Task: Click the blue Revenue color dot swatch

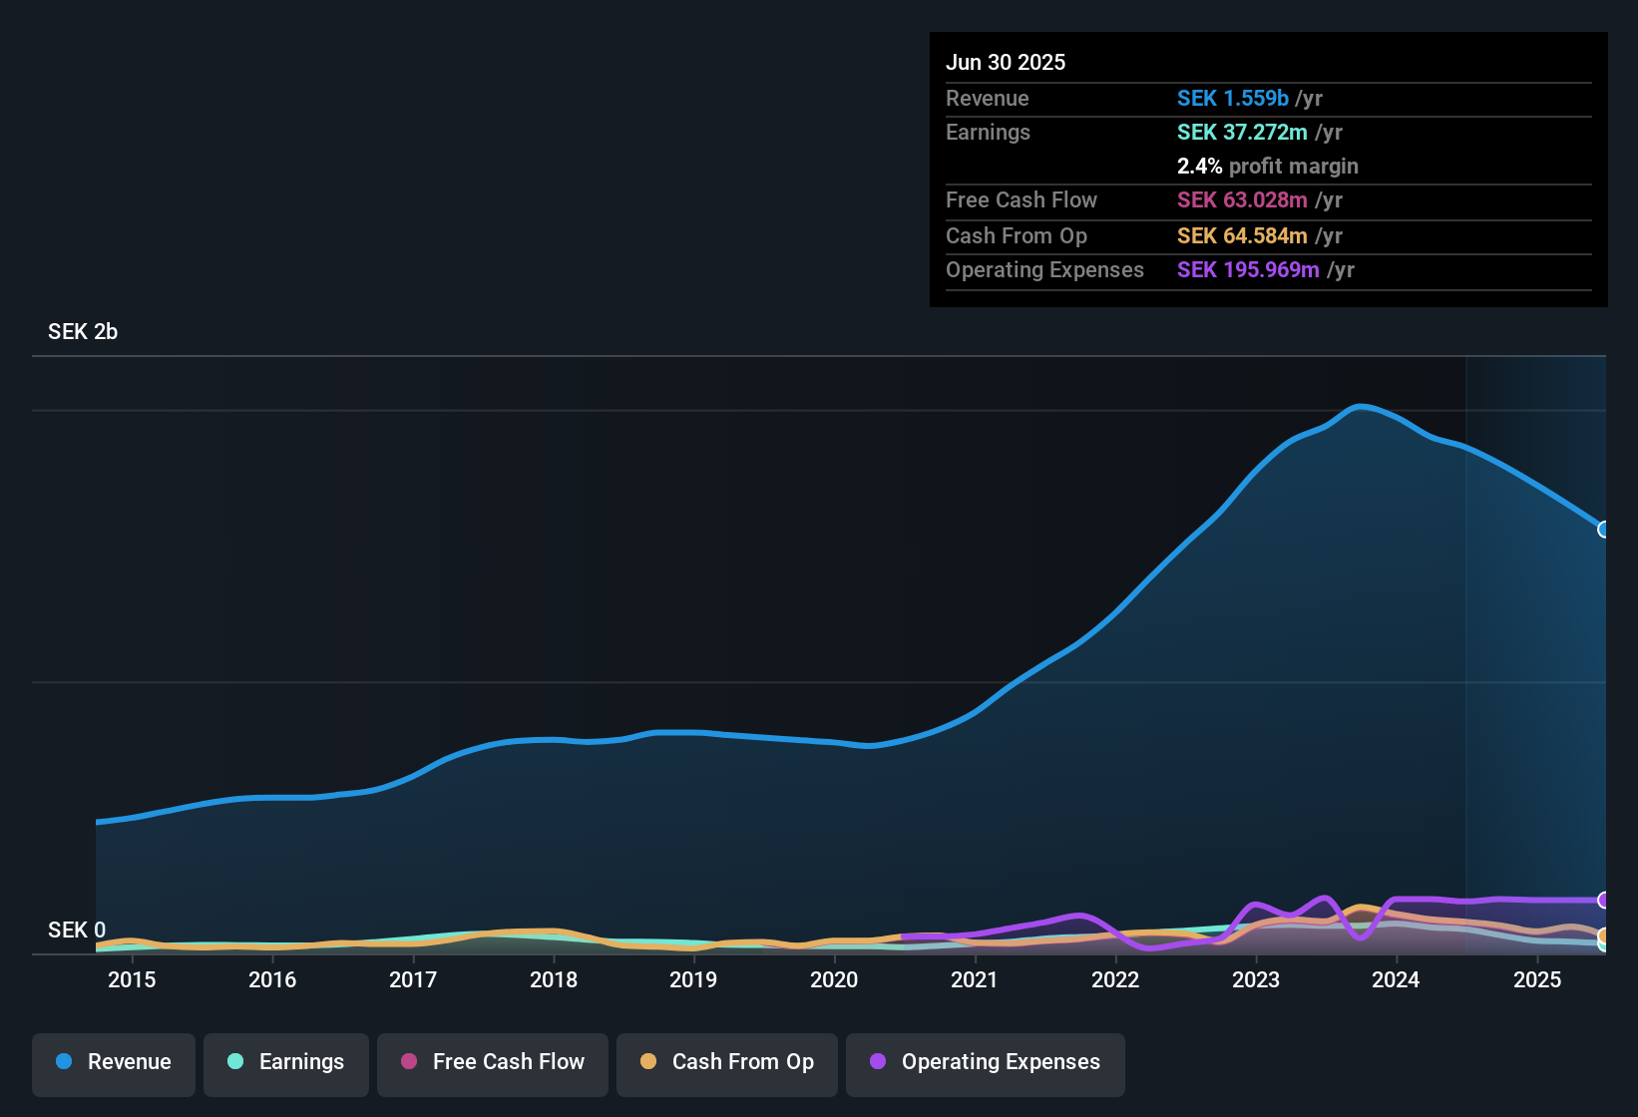Action: click(x=63, y=1062)
